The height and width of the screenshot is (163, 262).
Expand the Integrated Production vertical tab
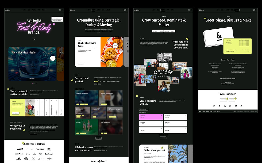(x=52, y=108)
